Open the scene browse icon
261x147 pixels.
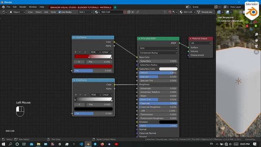[x=188, y=7]
